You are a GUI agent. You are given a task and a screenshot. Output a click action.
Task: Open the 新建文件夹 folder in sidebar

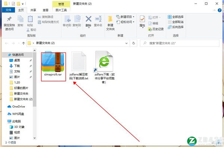coord(19,93)
